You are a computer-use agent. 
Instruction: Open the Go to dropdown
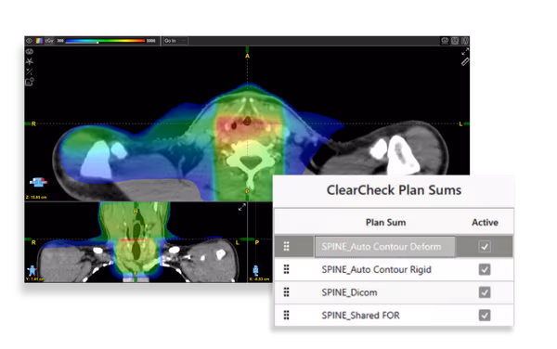click(175, 41)
